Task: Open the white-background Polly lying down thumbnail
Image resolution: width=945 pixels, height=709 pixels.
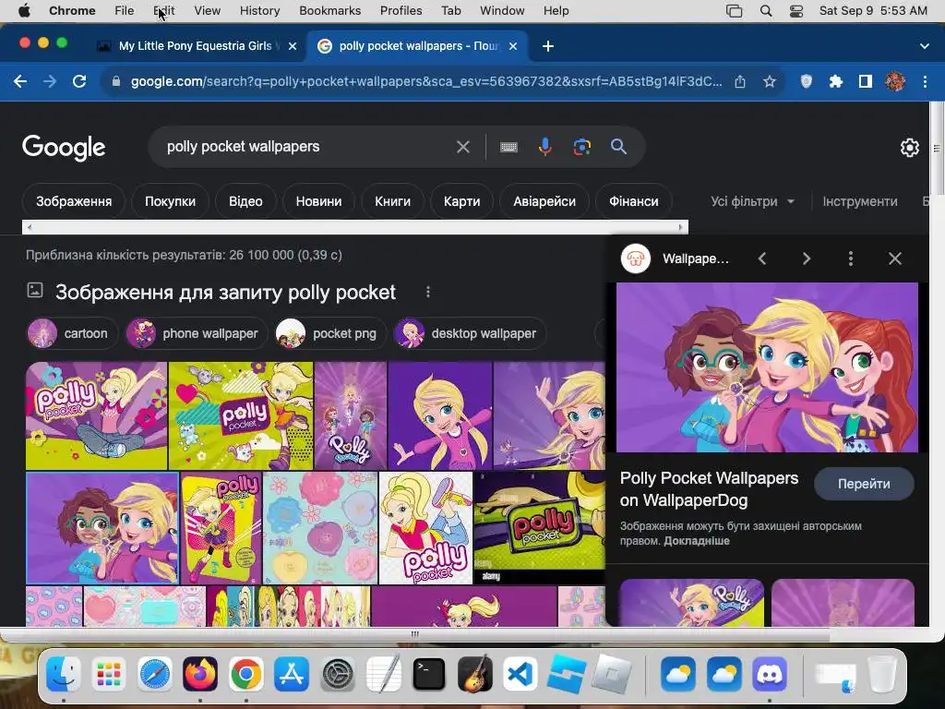Action: coord(425,527)
